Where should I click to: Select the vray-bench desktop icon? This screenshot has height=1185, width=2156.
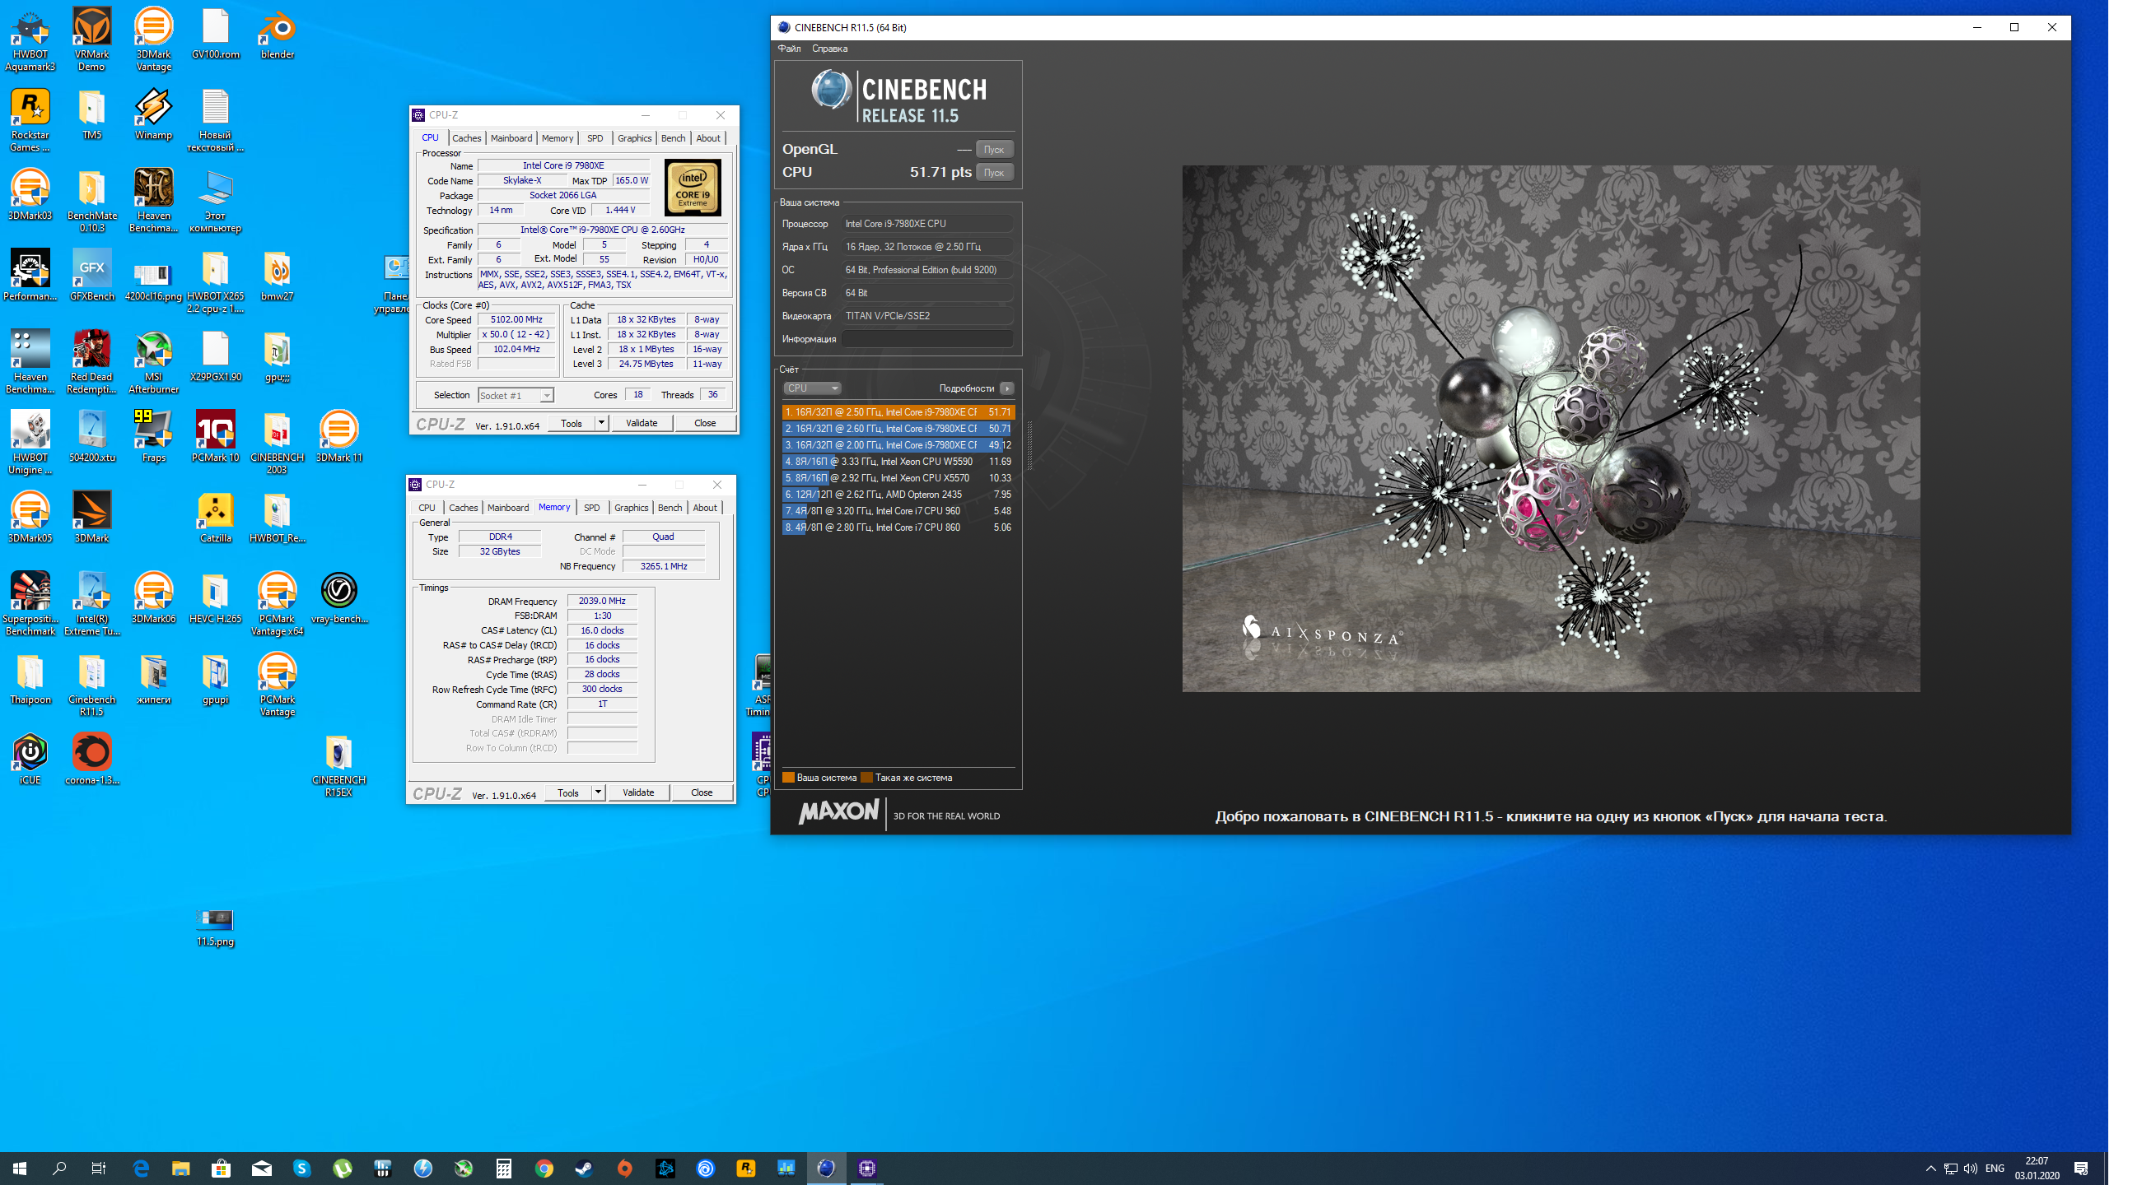point(339,598)
